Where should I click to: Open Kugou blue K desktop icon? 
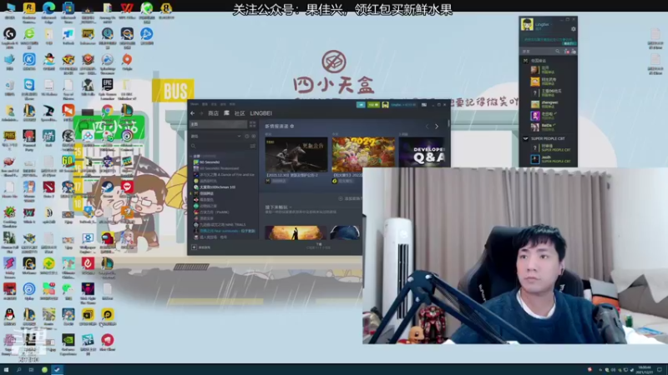29,59
